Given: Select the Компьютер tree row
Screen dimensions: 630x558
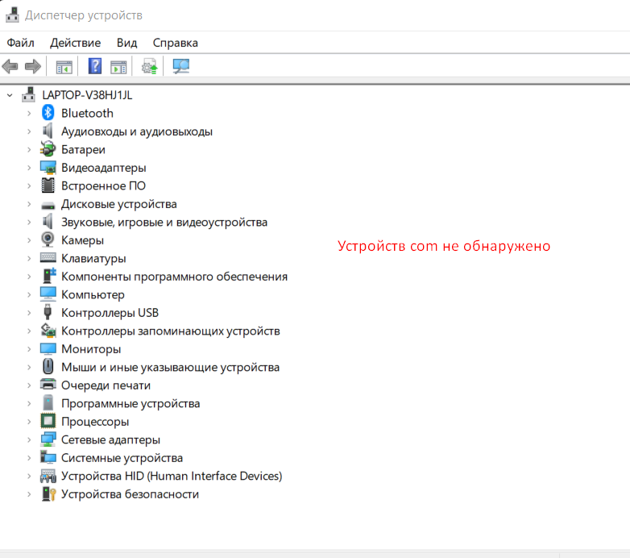Looking at the screenshot, I should [x=93, y=294].
